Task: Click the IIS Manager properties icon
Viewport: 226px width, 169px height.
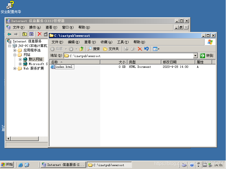Action: [x=46, y=34]
